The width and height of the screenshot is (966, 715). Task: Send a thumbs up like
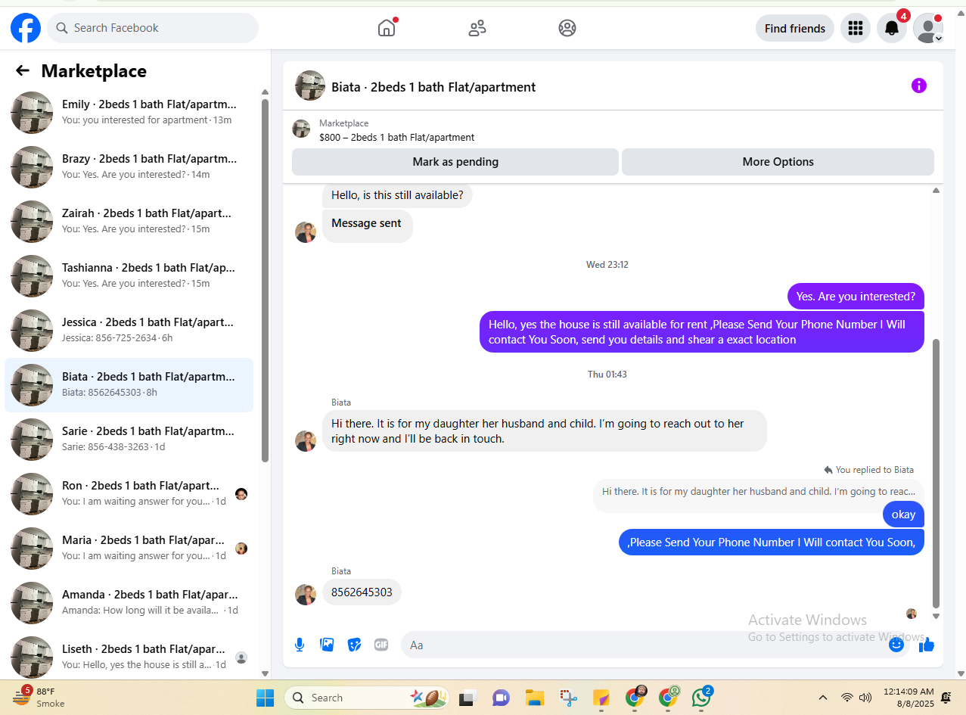[927, 645]
